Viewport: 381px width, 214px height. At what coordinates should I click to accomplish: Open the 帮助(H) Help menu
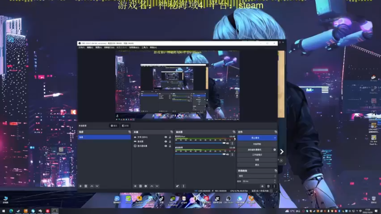pyautogui.click(x=153, y=47)
